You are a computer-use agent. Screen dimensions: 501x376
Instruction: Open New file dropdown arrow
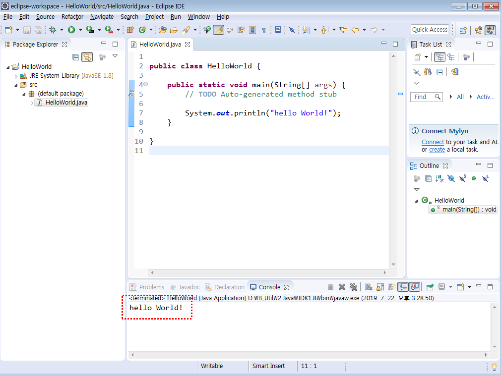(17, 30)
